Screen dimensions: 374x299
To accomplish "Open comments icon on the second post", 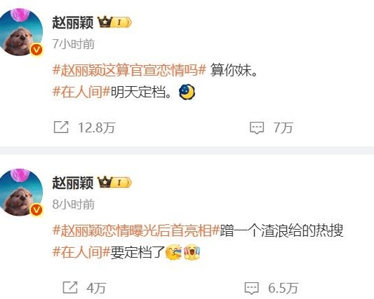I will pos(251,288).
